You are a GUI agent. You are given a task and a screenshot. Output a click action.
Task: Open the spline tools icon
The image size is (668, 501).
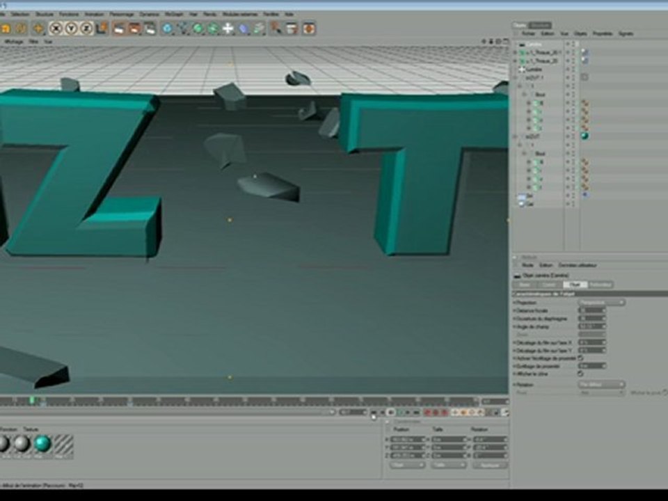183,29
